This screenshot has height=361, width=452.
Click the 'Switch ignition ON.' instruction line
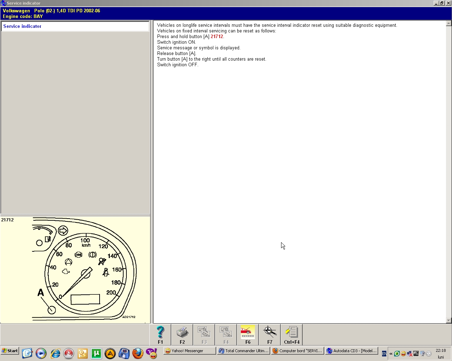pos(177,42)
